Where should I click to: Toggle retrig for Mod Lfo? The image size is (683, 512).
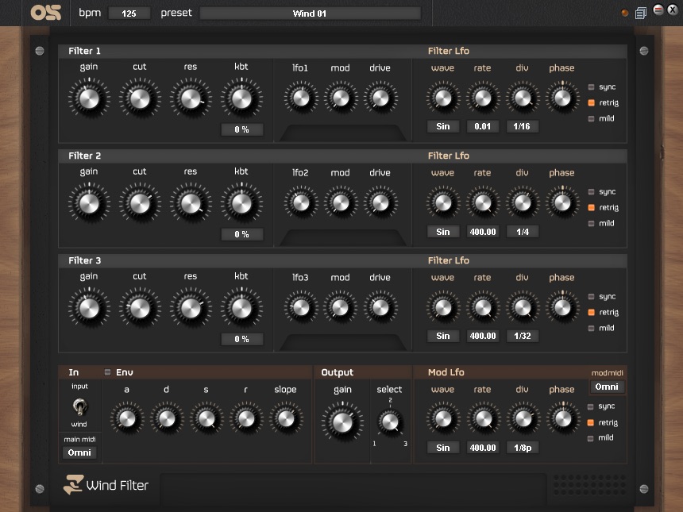[x=591, y=422]
